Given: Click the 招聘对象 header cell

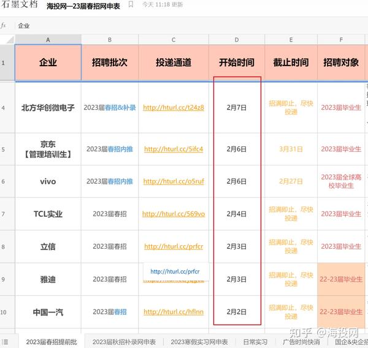Looking at the screenshot, I should [x=341, y=62].
